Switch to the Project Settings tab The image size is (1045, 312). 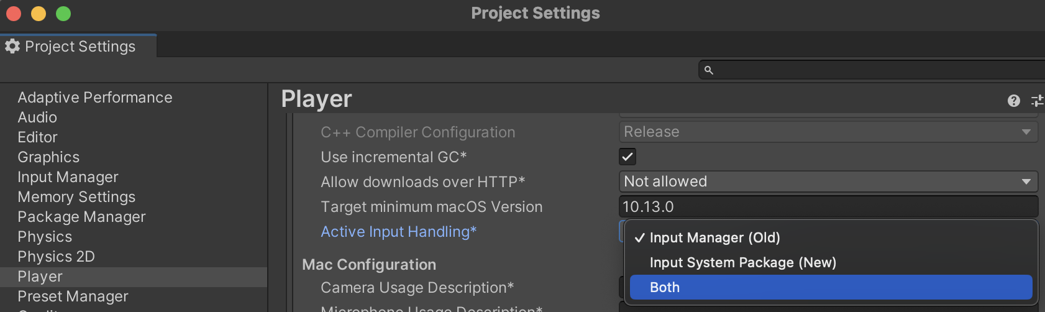[x=80, y=47]
